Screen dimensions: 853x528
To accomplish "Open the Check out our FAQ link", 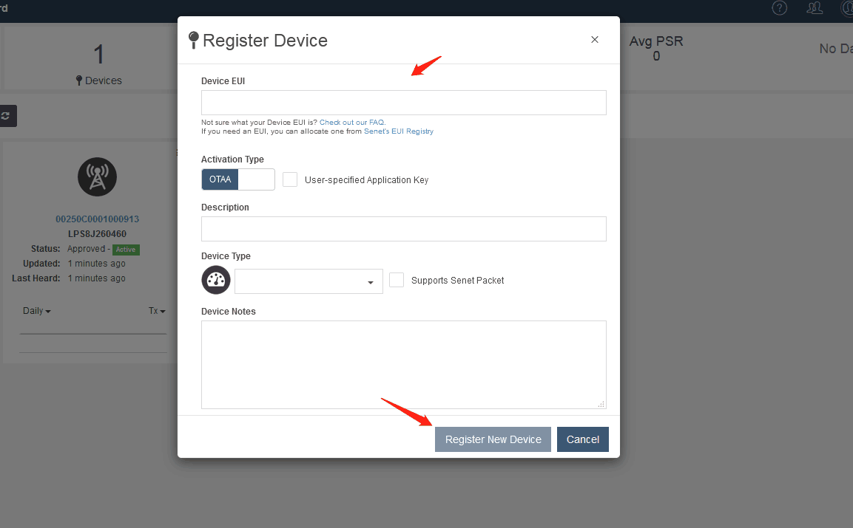I will (352, 123).
